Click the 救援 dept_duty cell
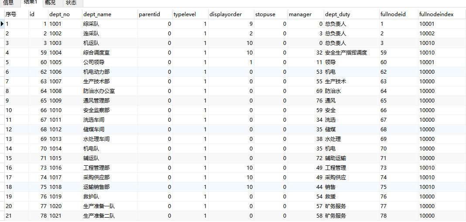The image size is (466, 222). click(x=352, y=197)
